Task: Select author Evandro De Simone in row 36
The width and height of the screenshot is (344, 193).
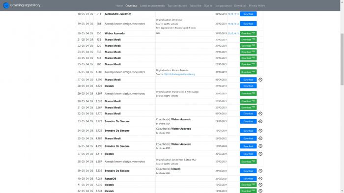Action: pos(117,146)
